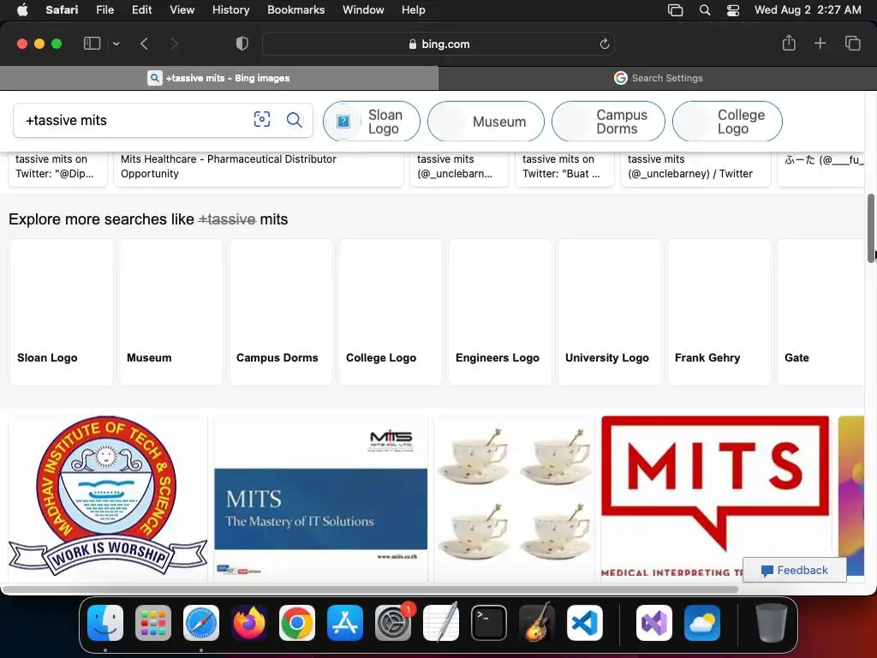Choose the Campus Dorms suggestion chip
Image resolution: width=877 pixels, height=658 pixels.
[x=608, y=122]
